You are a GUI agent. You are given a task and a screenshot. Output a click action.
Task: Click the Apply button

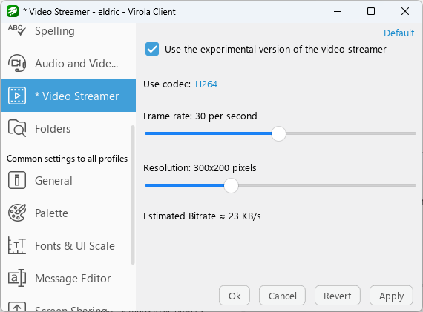click(x=391, y=296)
